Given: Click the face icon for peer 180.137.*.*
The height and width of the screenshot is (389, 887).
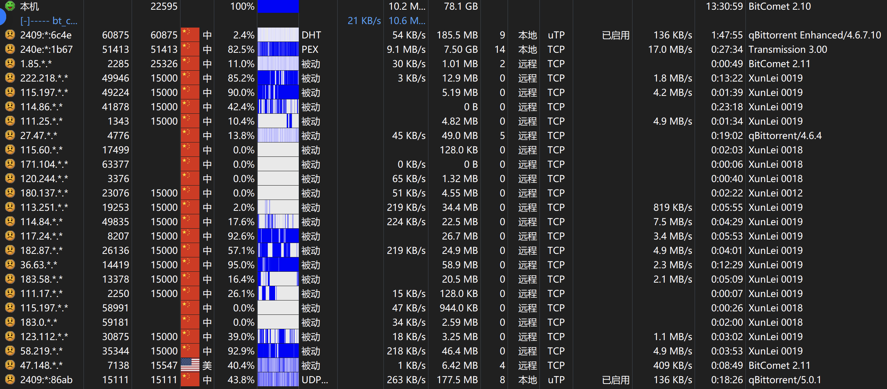Looking at the screenshot, I should pyautogui.click(x=10, y=193).
